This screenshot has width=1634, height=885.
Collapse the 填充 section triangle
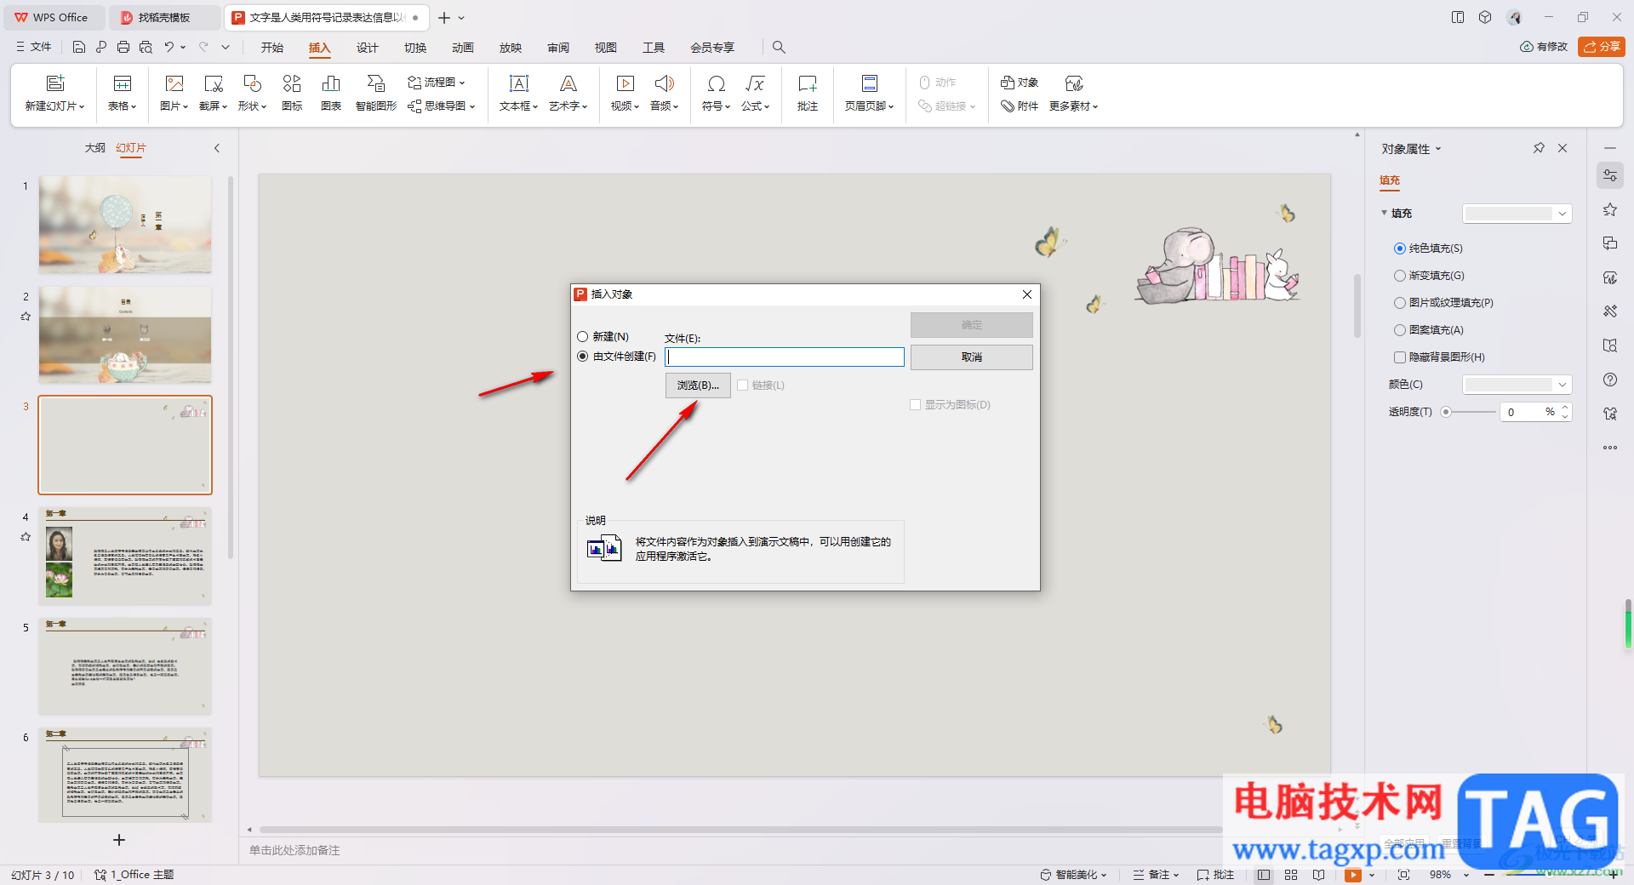point(1384,213)
